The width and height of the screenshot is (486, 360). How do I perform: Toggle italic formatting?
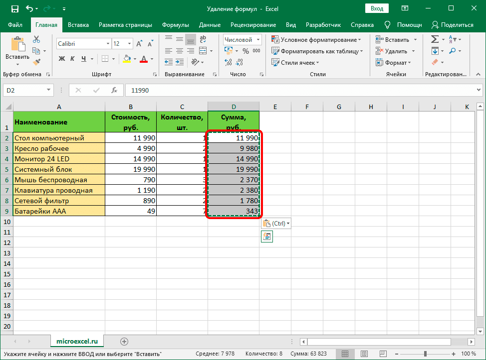pos(73,59)
